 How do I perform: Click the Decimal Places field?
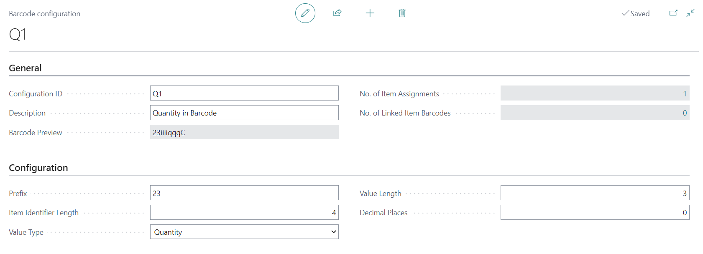pyautogui.click(x=595, y=212)
